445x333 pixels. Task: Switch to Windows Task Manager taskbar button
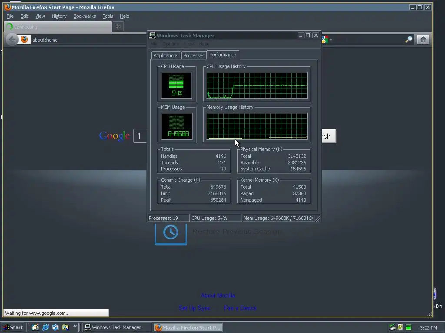click(x=117, y=327)
